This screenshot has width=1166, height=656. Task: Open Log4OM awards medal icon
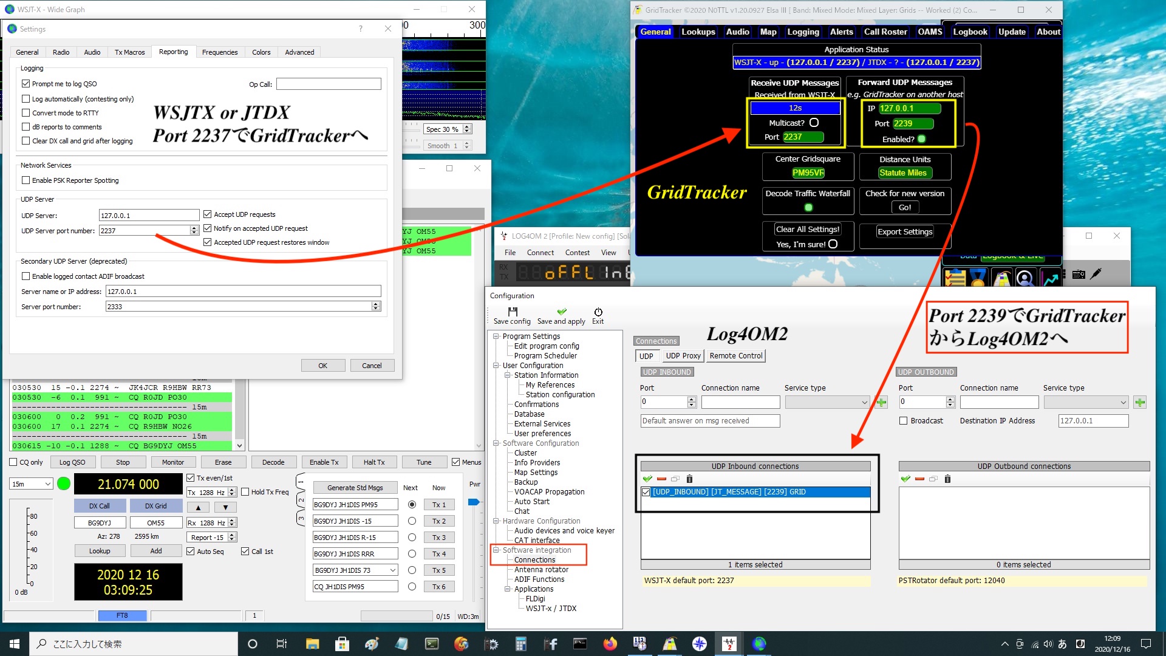pos(978,278)
